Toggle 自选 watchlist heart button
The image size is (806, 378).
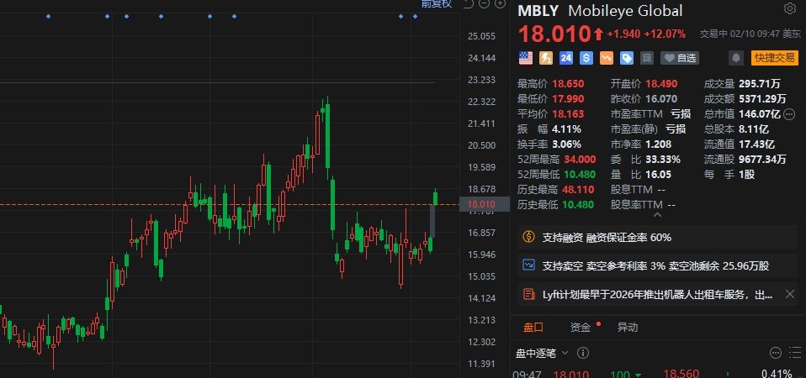pos(680,58)
